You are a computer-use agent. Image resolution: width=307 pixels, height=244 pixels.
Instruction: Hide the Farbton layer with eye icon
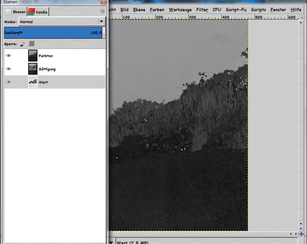(x=9, y=56)
